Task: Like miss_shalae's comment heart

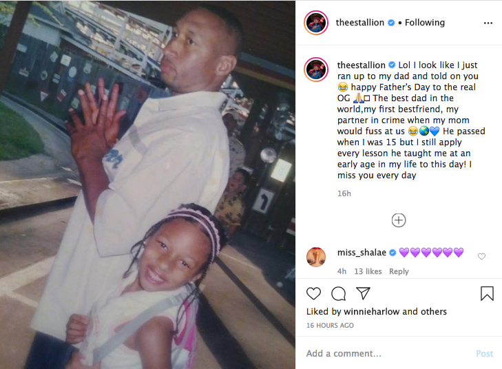Action: [481, 256]
